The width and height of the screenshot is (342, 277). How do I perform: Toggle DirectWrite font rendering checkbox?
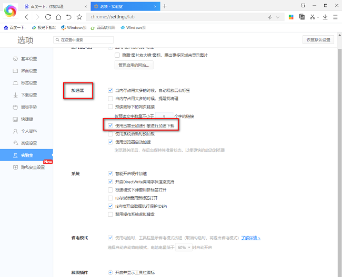[x=110, y=182]
